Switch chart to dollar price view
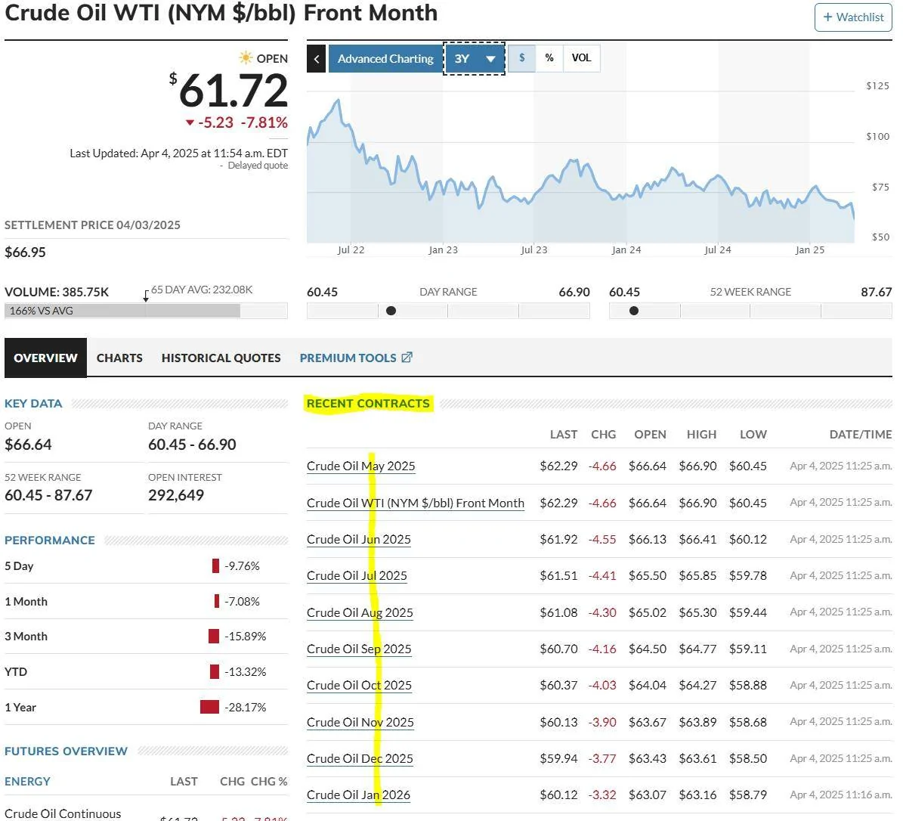 click(x=522, y=58)
